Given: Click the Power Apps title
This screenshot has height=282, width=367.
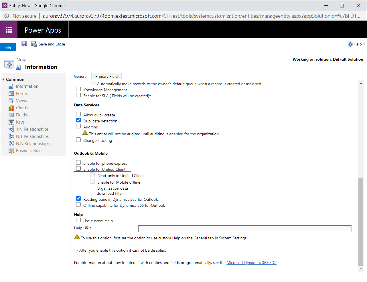Looking at the screenshot, I should pyautogui.click(x=43, y=30).
